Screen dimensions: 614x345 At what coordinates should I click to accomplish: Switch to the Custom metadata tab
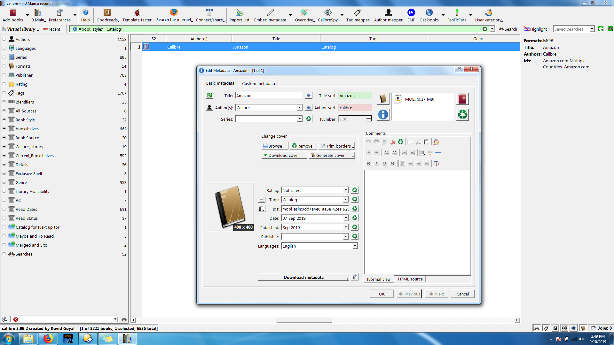[x=258, y=83]
